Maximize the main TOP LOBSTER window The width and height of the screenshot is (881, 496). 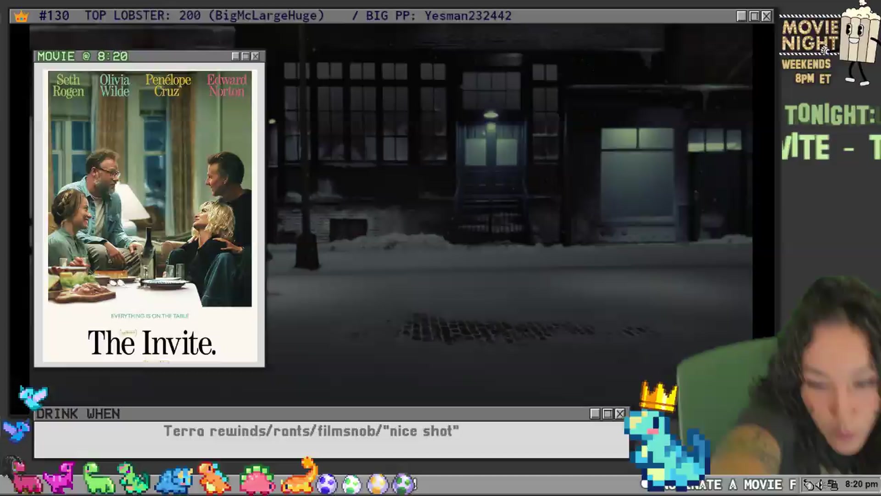(x=754, y=16)
